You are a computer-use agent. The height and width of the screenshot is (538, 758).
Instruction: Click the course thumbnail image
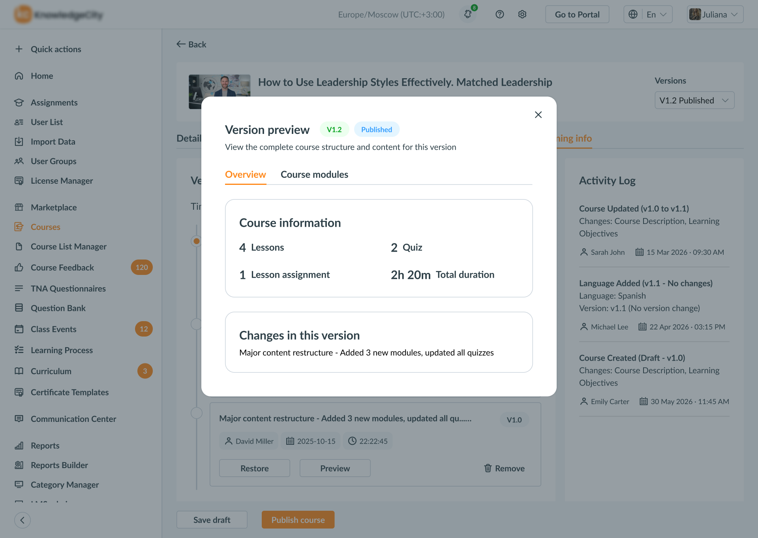click(220, 86)
